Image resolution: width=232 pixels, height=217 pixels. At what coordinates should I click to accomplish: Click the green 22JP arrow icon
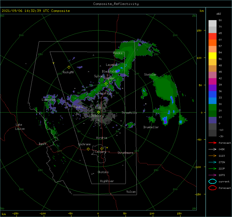click(212, 168)
